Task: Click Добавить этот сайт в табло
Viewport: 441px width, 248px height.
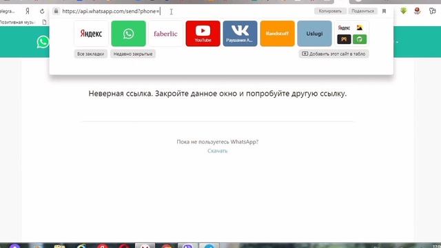Action: [334, 54]
